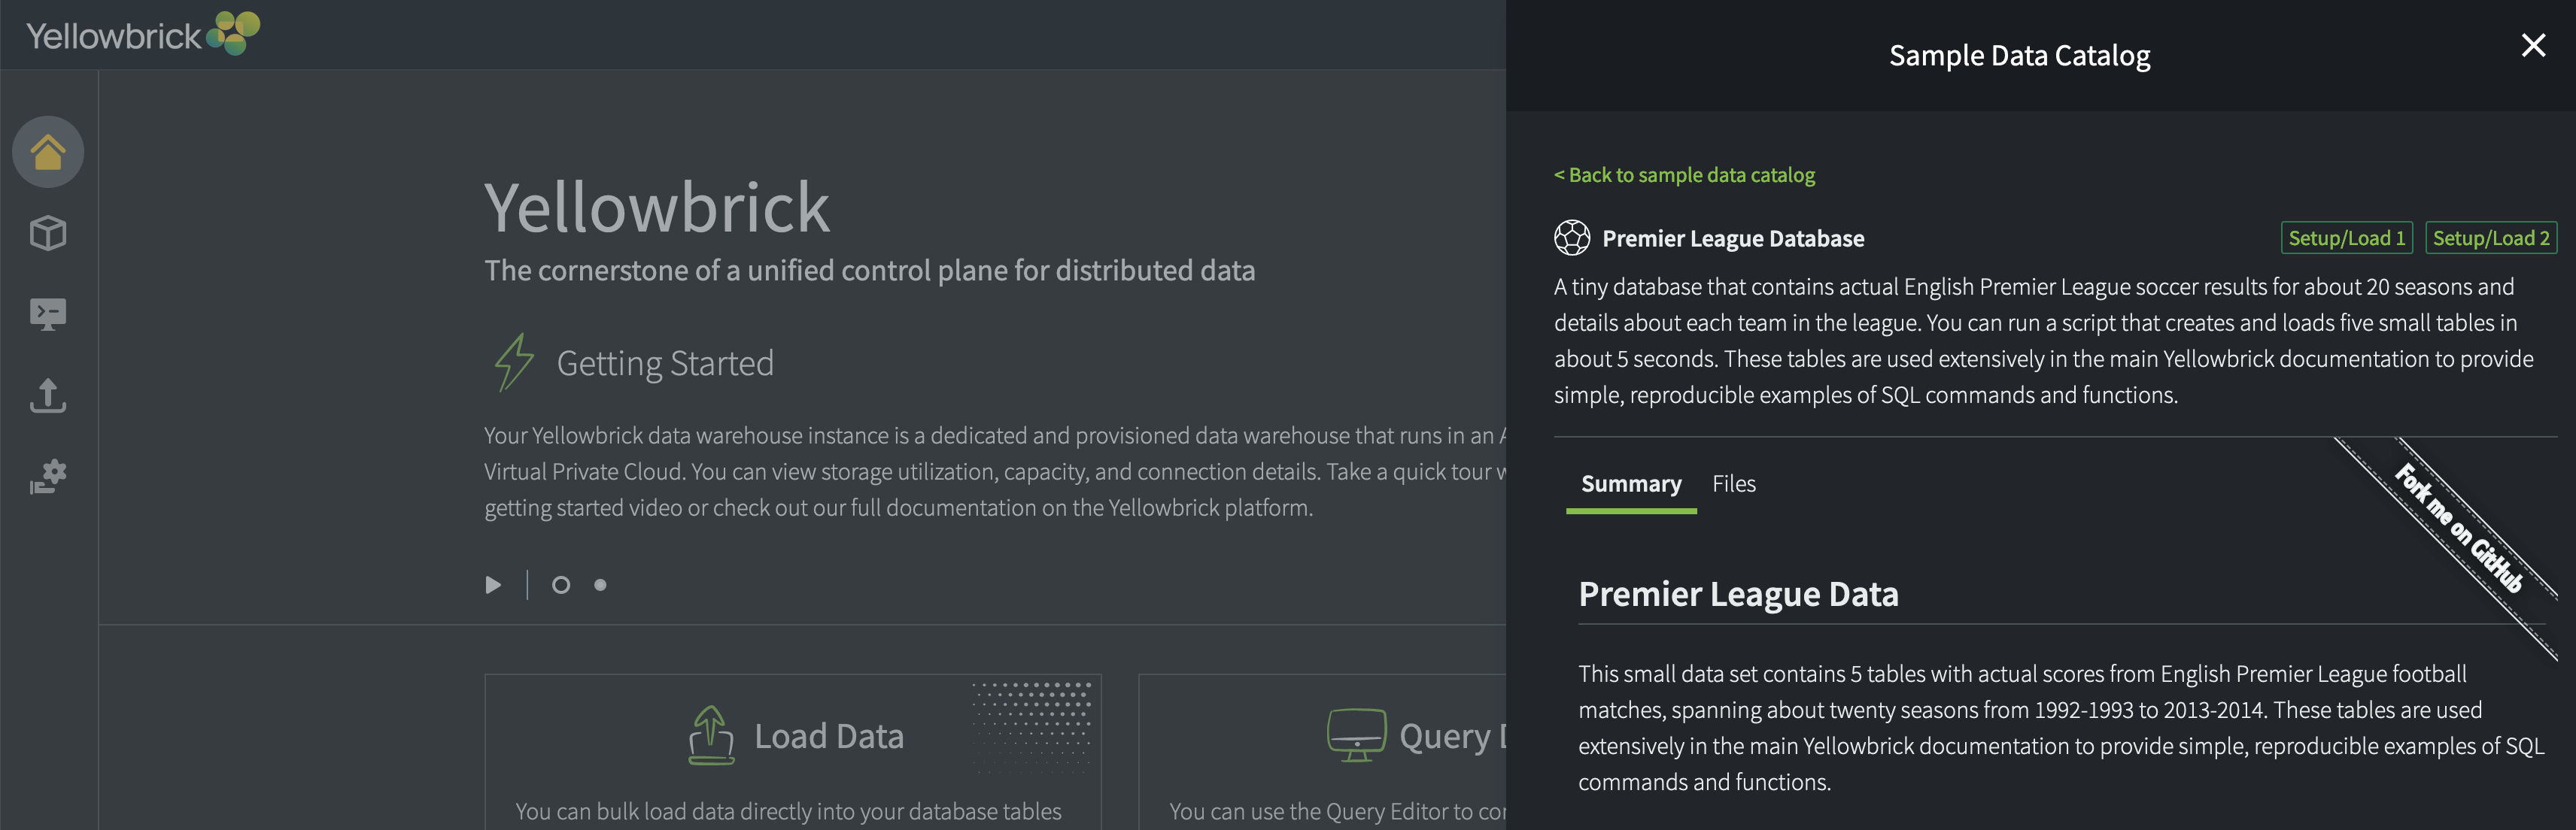The width and height of the screenshot is (2576, 830).
Task: Click the Premier League Data heading
Action: click(x=1738, y=594)
